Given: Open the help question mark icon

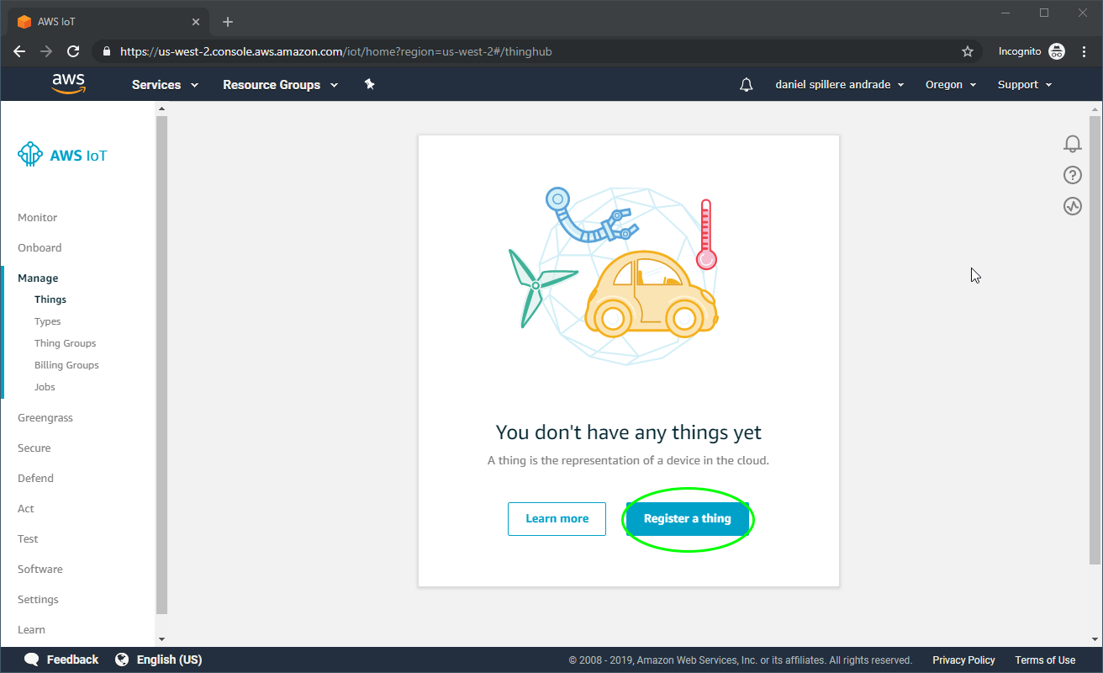Looking at the screenshot, I should click(1072, 175).
